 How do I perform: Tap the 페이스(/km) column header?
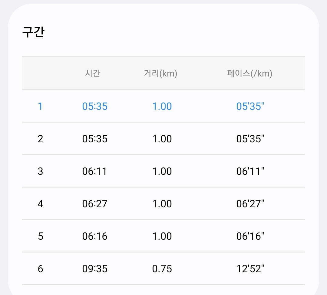(249, 73)
